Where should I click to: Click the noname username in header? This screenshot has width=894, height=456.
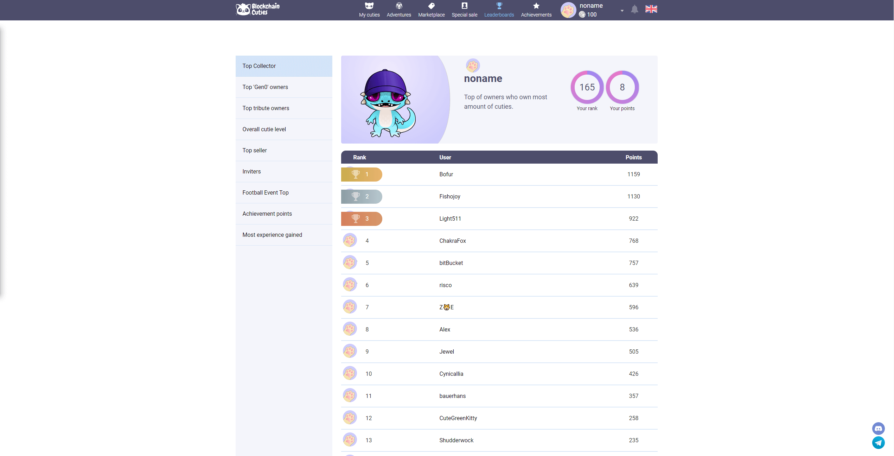pyautogui.click(x=591, y=6)
